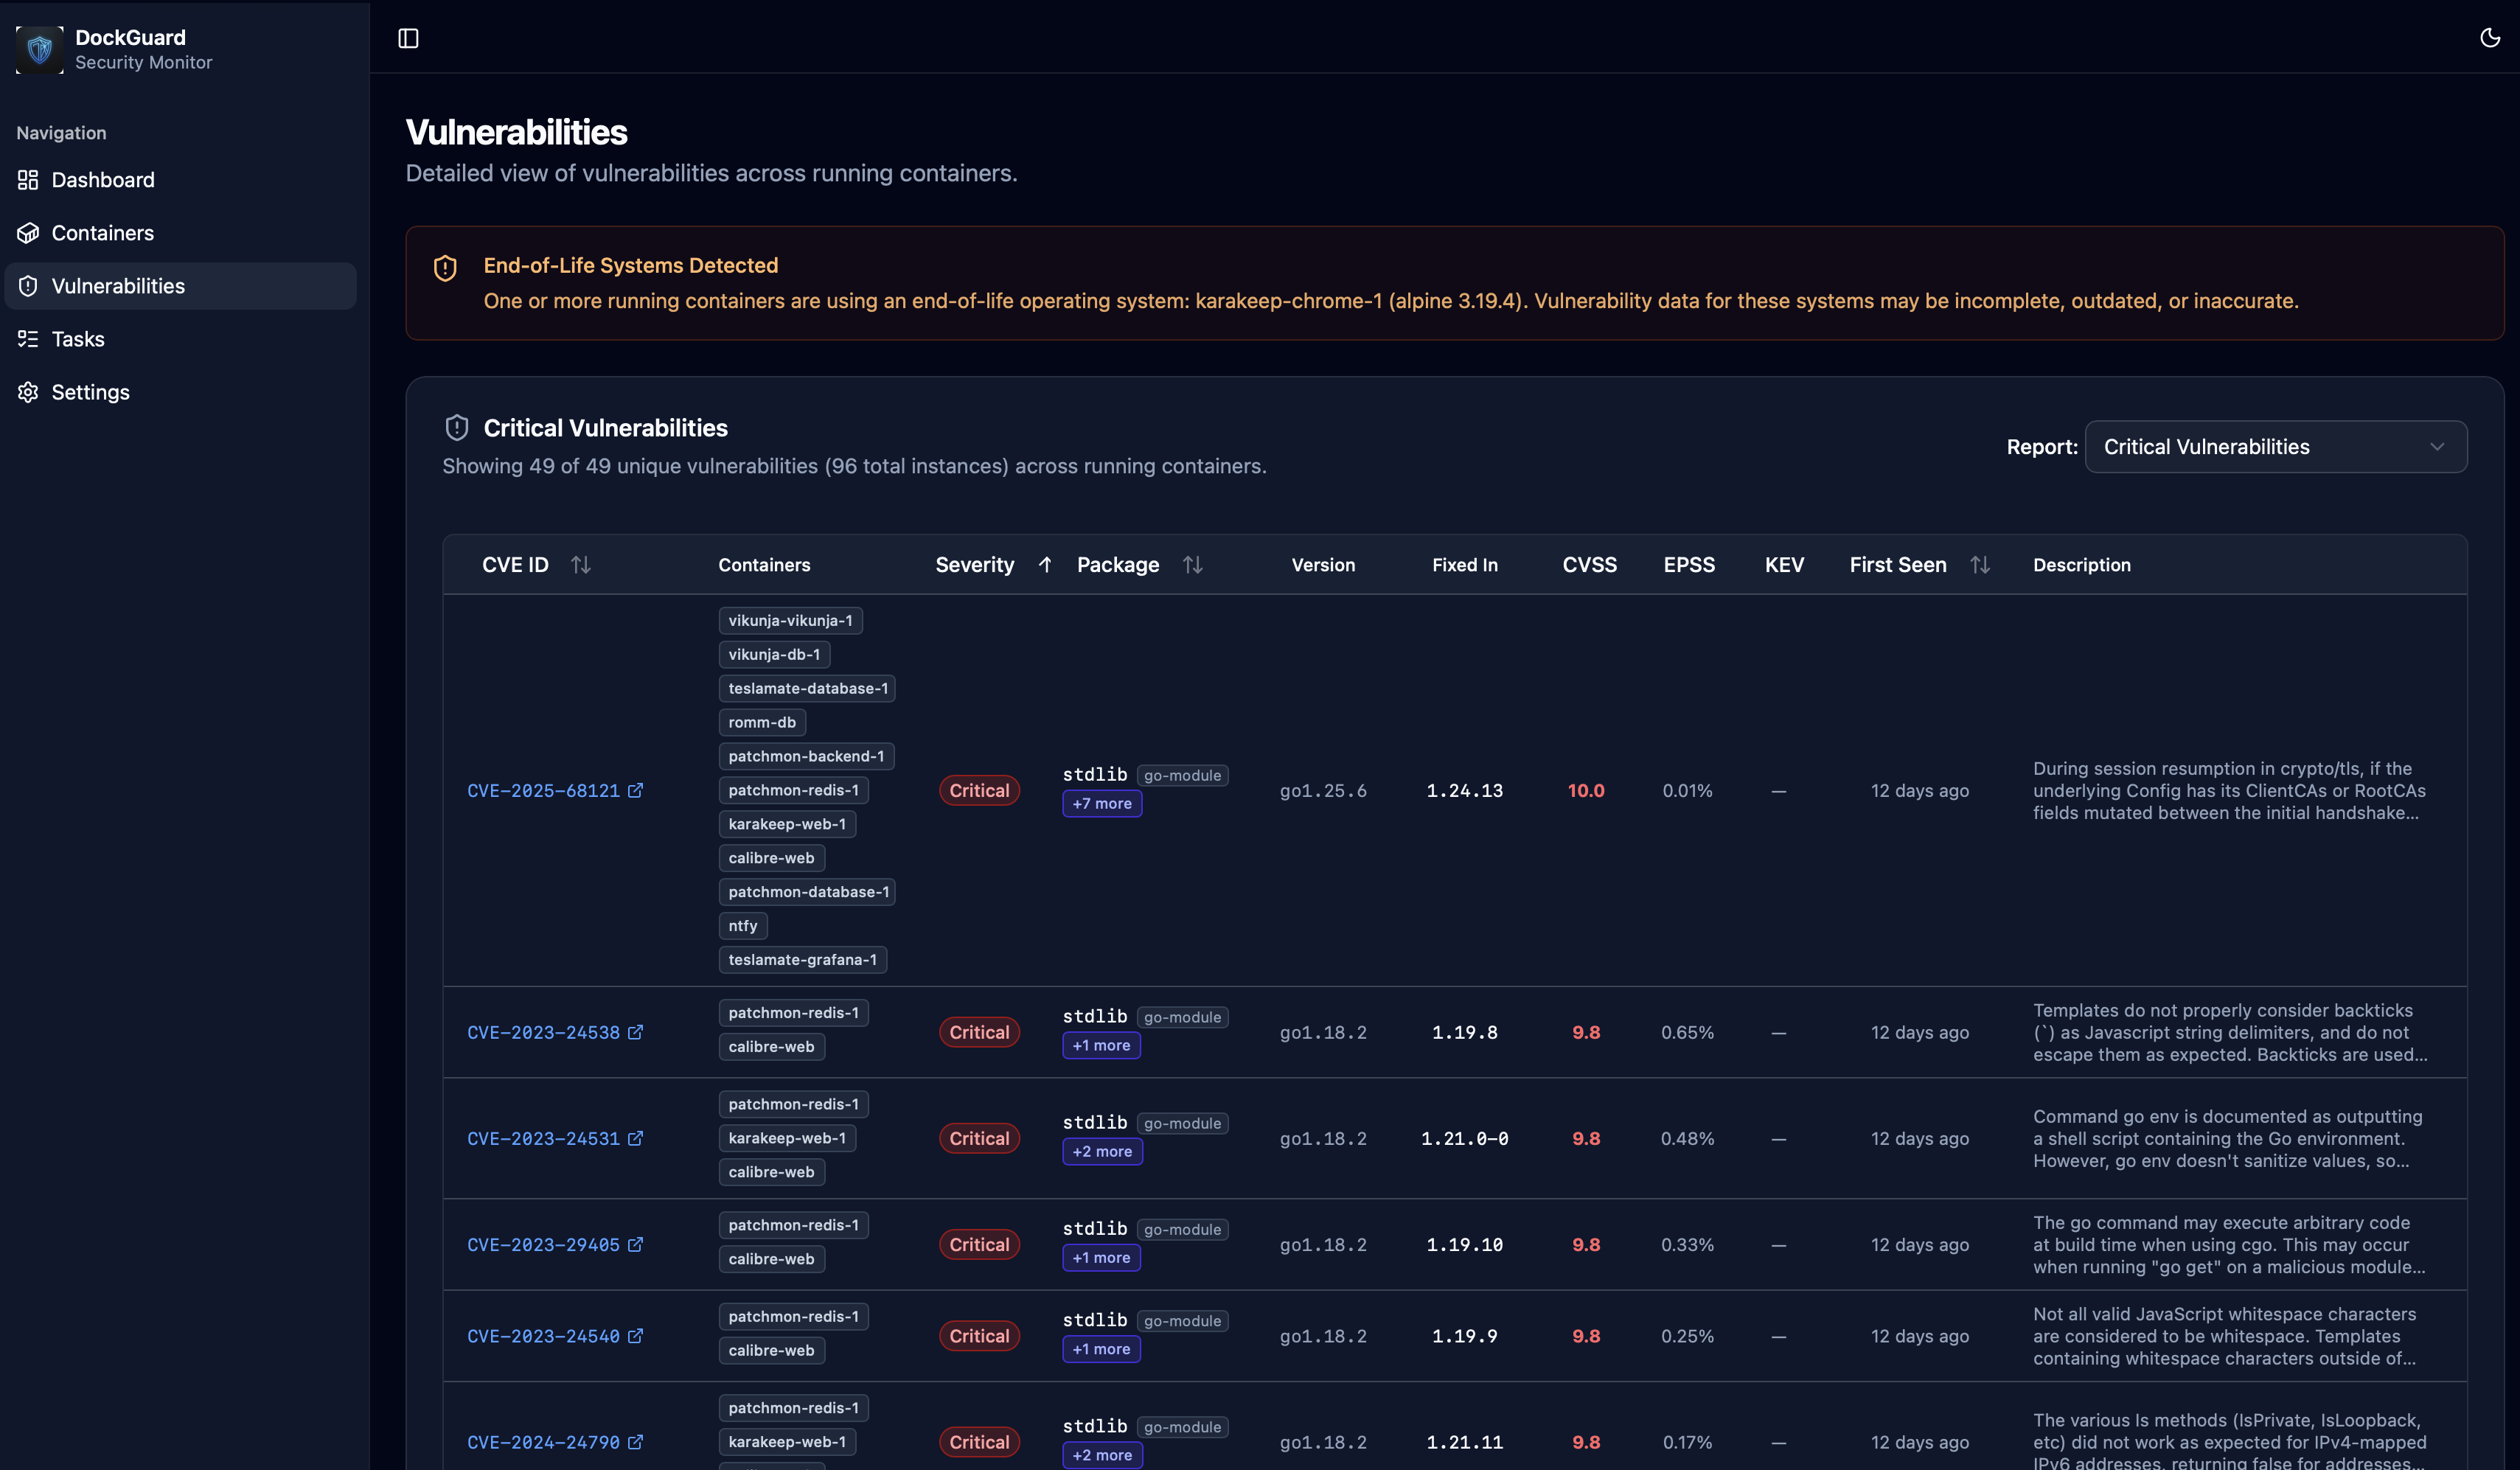
Task: Expand '+2 more' on the CVE-2023-24531 row
Action: [1101, 1152]
